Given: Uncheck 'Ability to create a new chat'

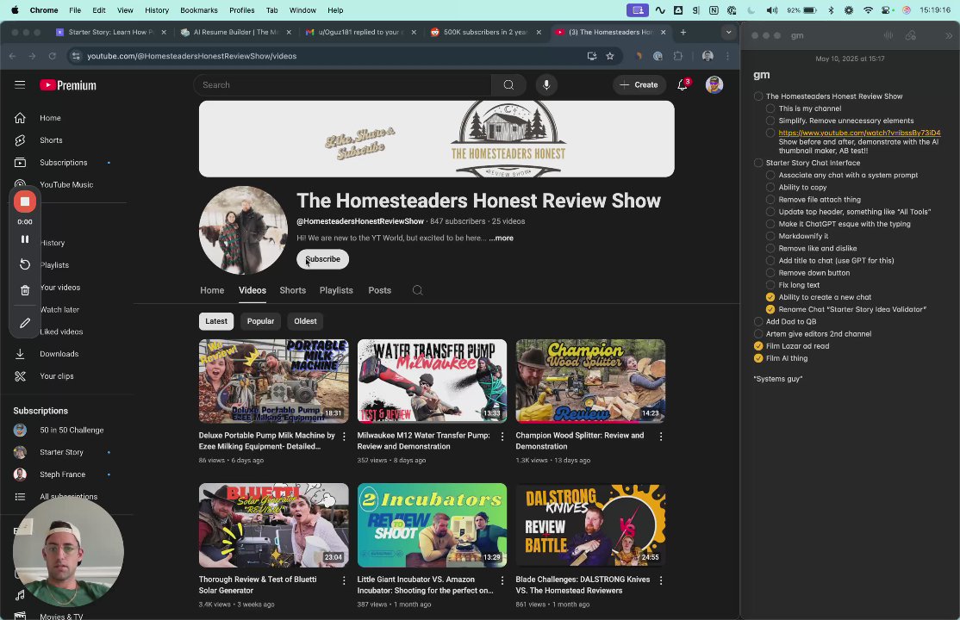Looking at the screenshot, I should [770, 297].
